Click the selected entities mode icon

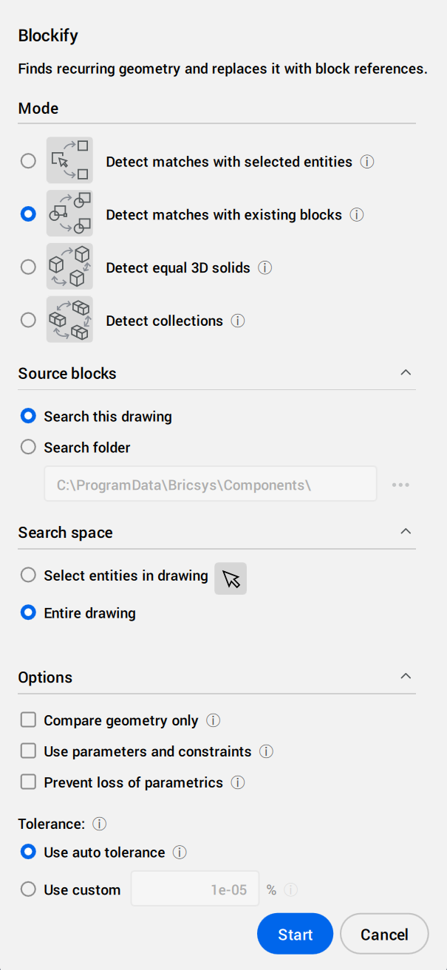tap(69, 160)
